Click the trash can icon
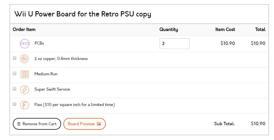 tap(19, 124)
